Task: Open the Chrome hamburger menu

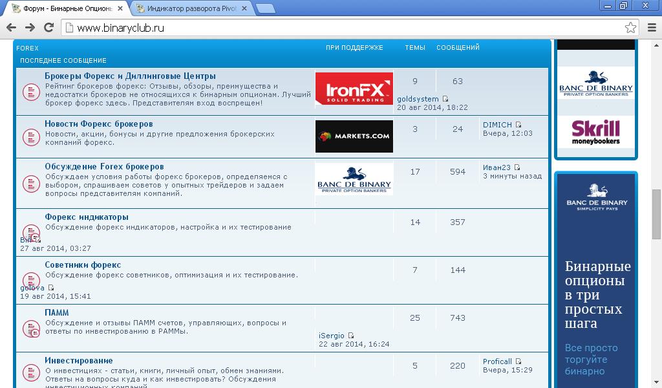Action: click(x=652, y=28)
